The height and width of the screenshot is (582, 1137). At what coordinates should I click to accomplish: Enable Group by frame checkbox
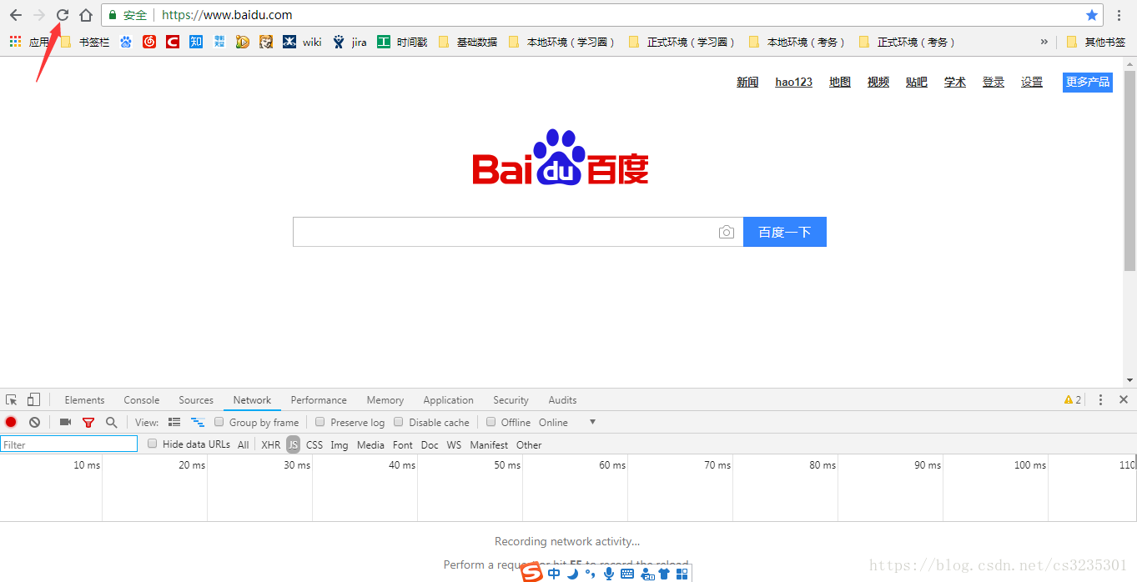click(x=219, y=422)
